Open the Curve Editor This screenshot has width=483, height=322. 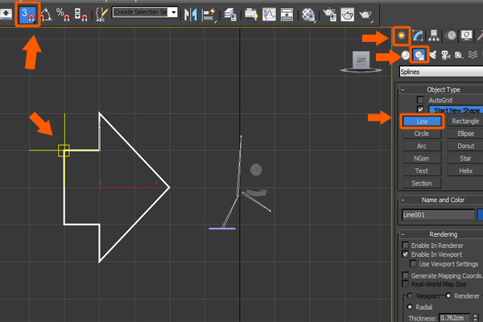pos(269,14)
